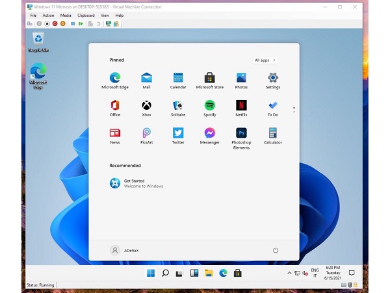Launch the pinned Office app

pos(115,108)
